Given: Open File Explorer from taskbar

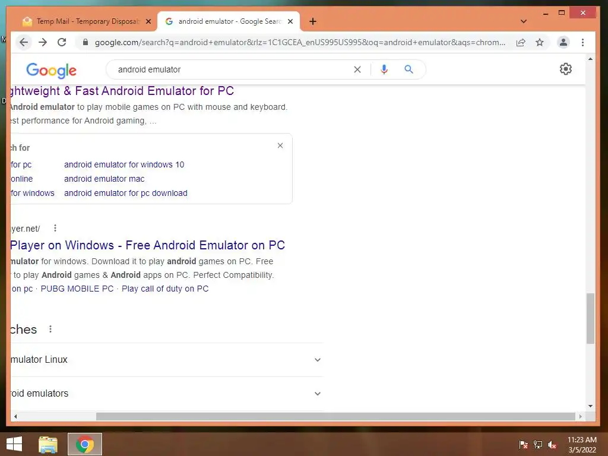Looking at the screenshot, I should [x=48, y=444].
